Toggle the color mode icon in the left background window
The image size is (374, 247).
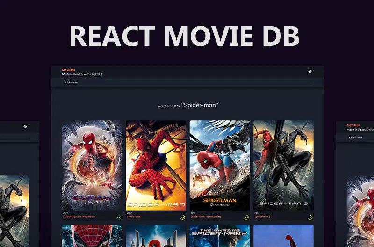(25, 126)
